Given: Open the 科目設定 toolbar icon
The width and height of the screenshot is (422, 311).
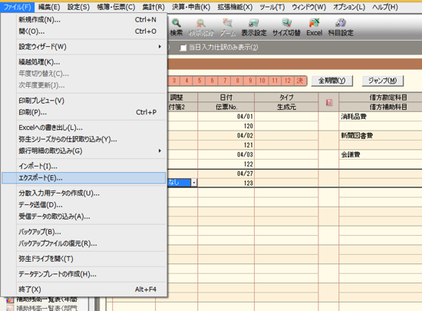Looking at the screenshot, I should [341, 27].
